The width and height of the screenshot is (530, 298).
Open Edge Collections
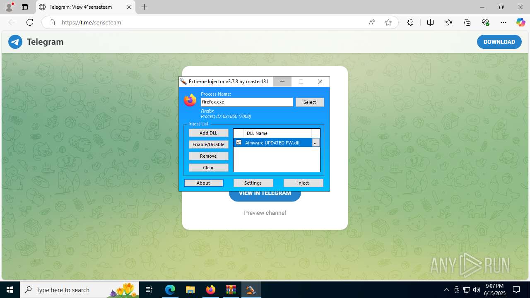point(467,22)
